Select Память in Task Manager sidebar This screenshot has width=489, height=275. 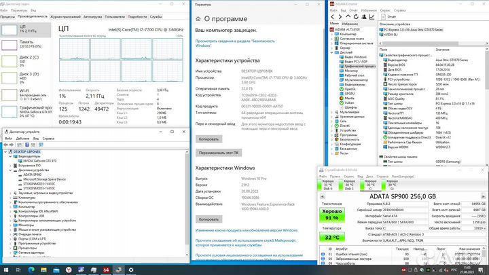click(26, 44)
